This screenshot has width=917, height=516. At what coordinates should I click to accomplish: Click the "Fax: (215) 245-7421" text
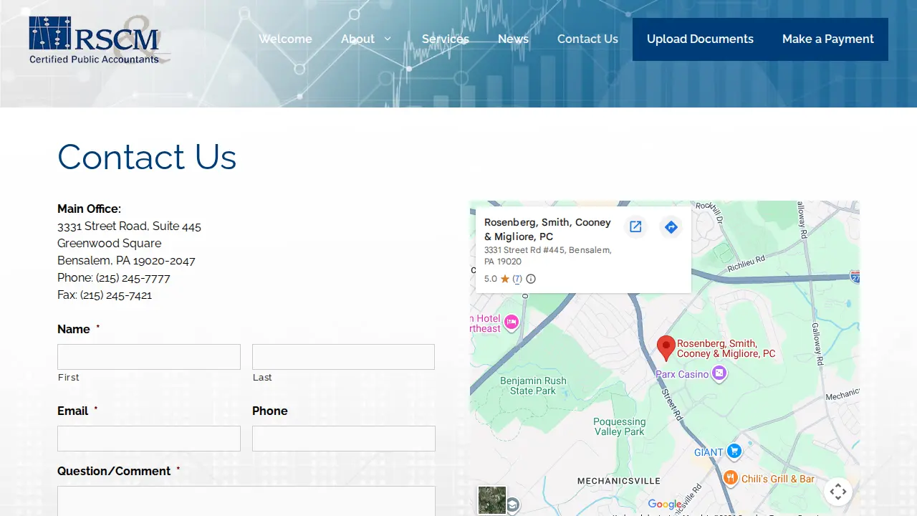105,295
